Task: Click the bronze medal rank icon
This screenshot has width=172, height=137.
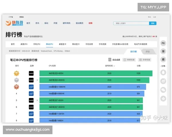Action: coord(16,87)
